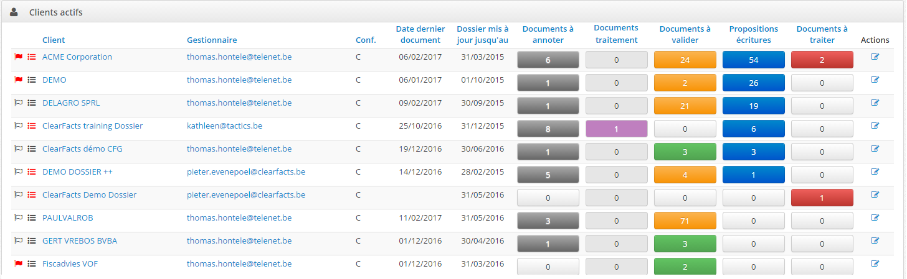Click the red list icon for ClearFacts training Dossier
This screenshot has height=279, width=907.
[x=32, y=126]
